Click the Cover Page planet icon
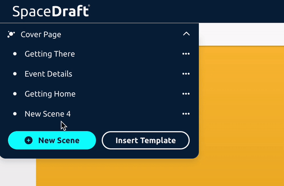284x186 pixels. click(x=11, y=34)
